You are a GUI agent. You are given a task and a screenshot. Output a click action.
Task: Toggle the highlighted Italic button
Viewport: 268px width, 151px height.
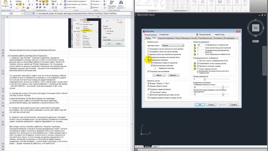pos(20,4)
